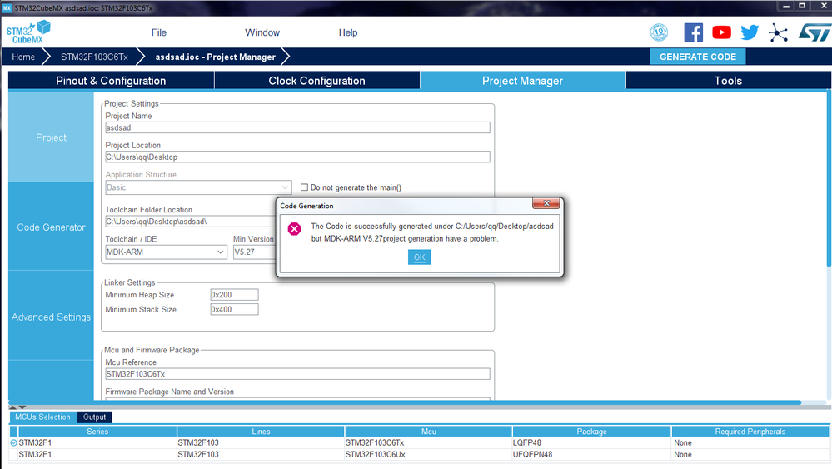Click OK in the Code Generation dialog

point(419,257)
